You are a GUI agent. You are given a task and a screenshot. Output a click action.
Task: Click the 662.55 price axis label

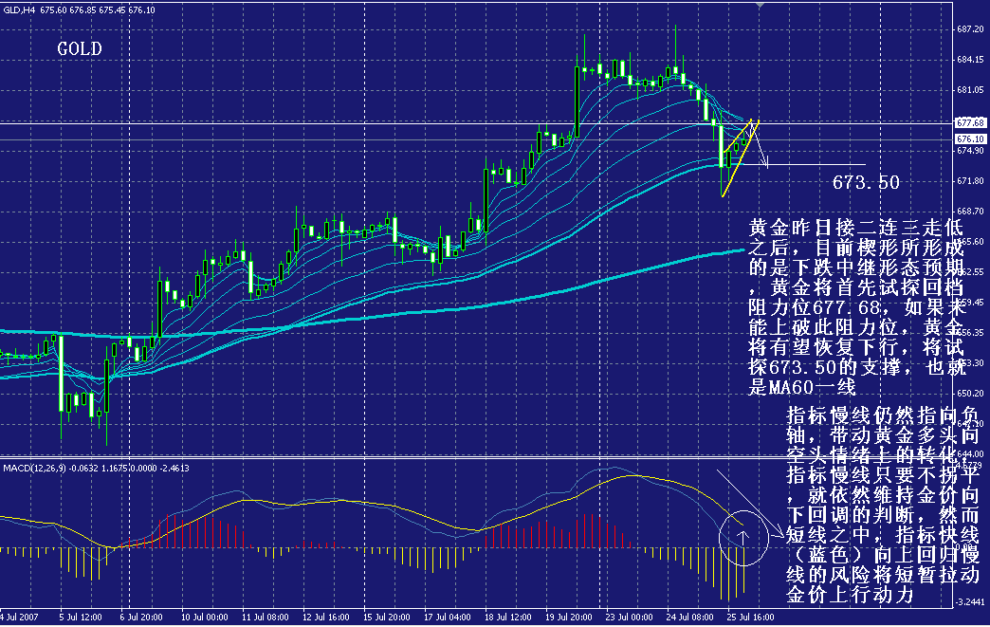click(x=970, y=271)
